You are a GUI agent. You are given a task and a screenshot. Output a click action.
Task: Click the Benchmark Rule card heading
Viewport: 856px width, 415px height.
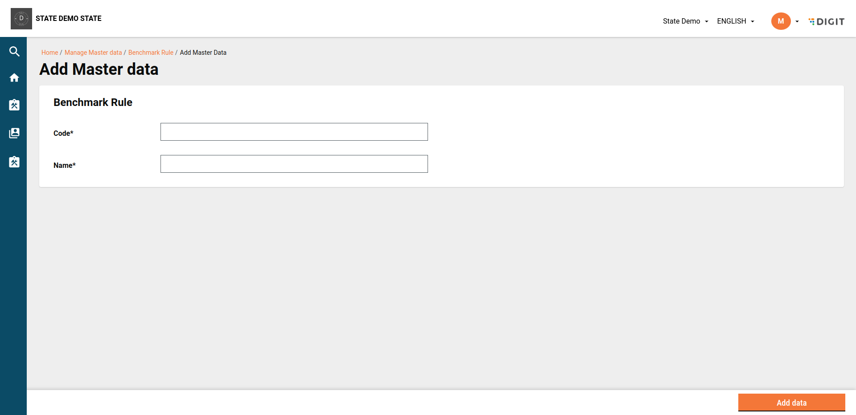coord(93,102)
